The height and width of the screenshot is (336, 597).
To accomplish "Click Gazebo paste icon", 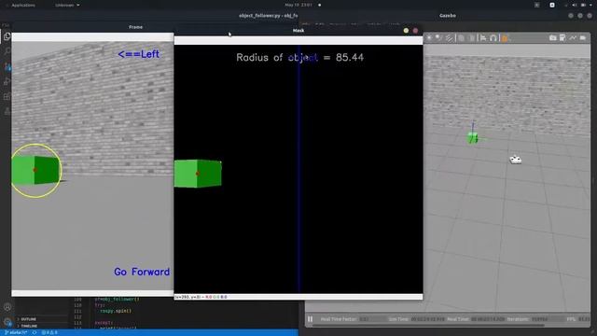I will point(471,37).
